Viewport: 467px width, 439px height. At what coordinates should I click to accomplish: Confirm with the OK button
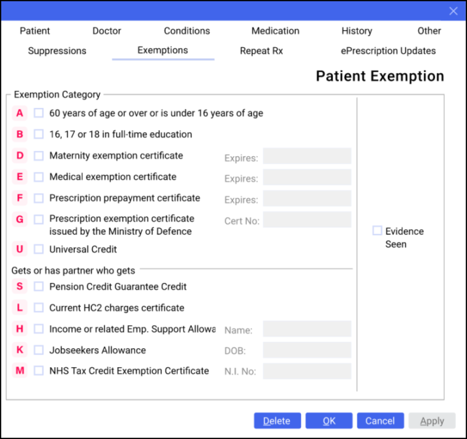click(x=329, y=421)
